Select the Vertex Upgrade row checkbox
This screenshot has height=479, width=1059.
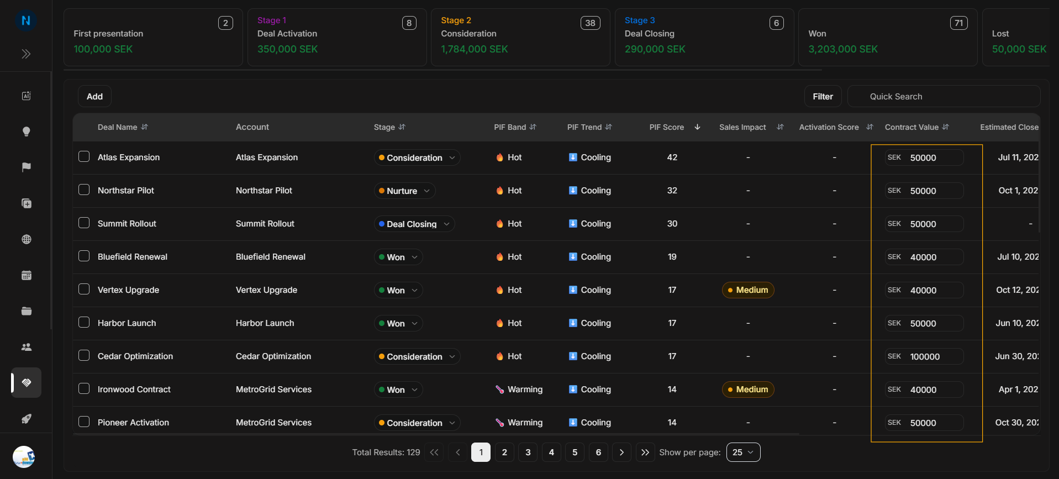tap(84, 289)
